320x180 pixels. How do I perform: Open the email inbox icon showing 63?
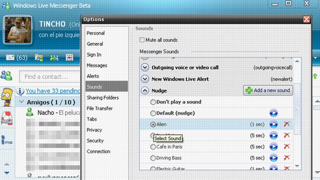(10, 58)
